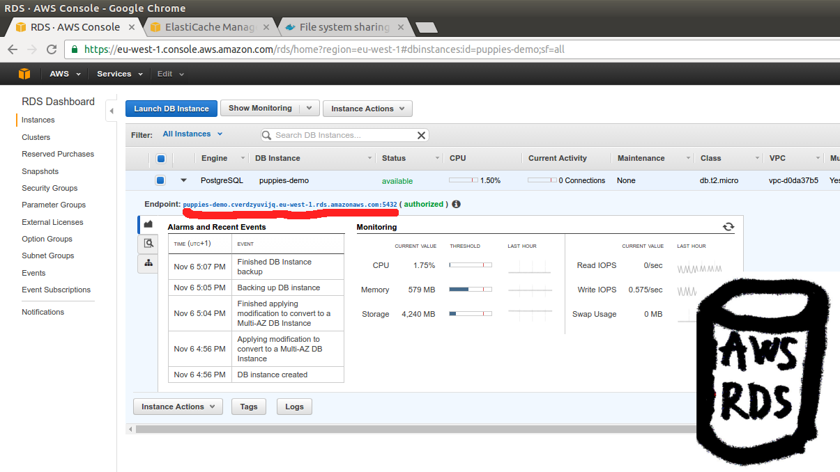
Task: Close the ElastiCache browser tab
Action: coord(268,27)
